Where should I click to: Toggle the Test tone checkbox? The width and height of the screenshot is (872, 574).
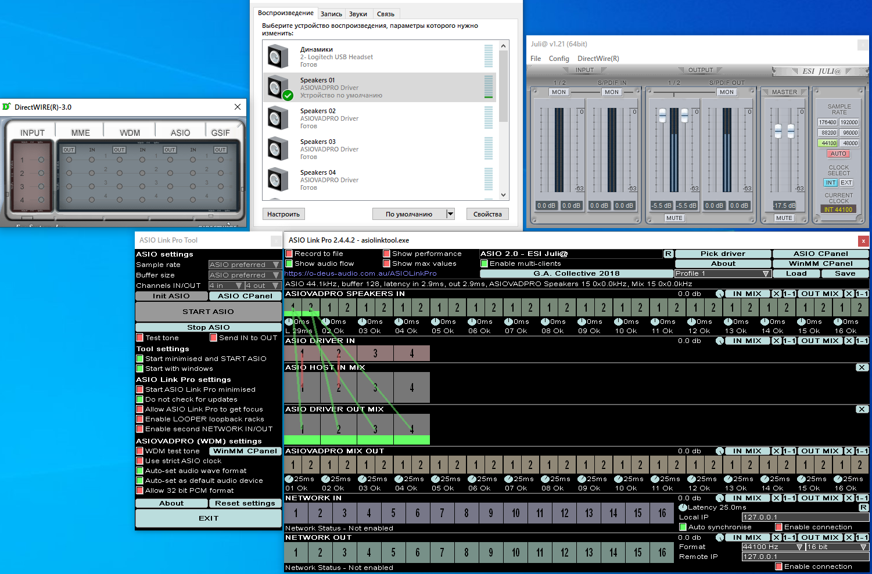(139, 338)
